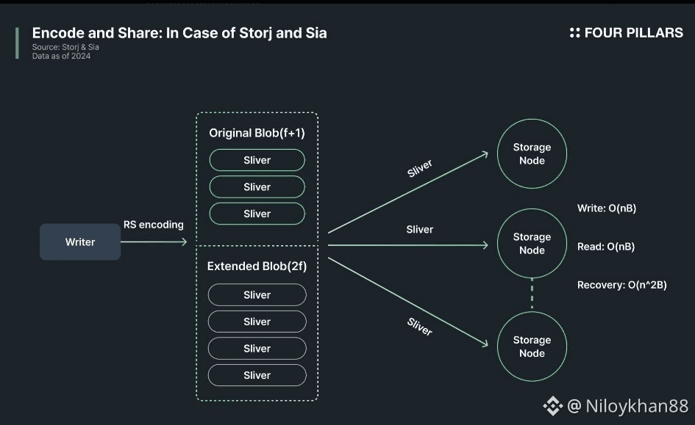The image size is (695, 425).
Task: Click the second Sliver pill under Original Blob(f+1)
Action: click(257, 187)
